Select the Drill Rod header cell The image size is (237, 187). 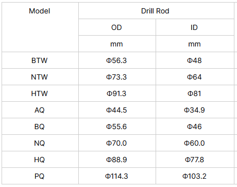pos(155,11)
